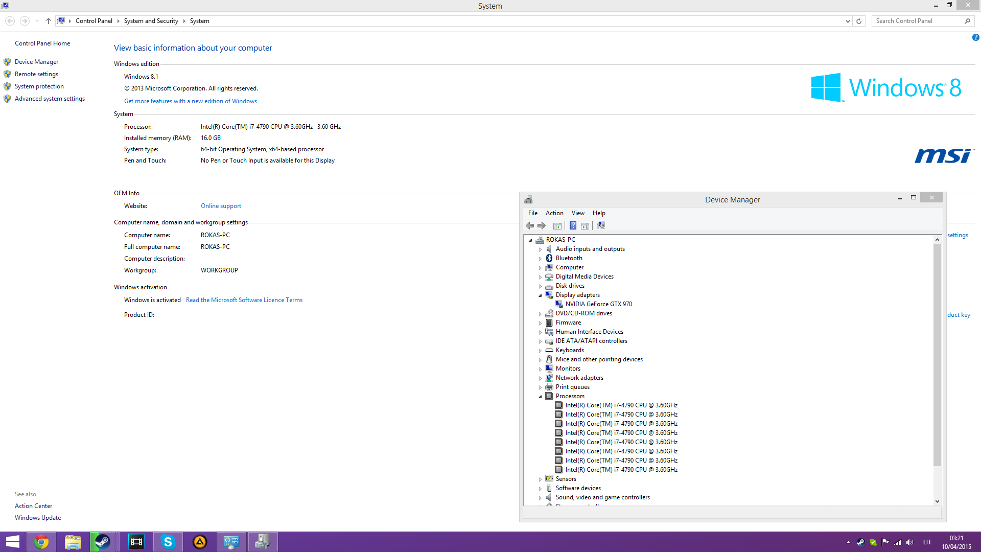Switch to Device Manager taskbar button
The width and height of the screenshot is (981, 552).
263,542
